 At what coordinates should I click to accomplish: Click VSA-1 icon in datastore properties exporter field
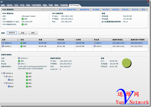pyautogui.click(x=19, y=64)
